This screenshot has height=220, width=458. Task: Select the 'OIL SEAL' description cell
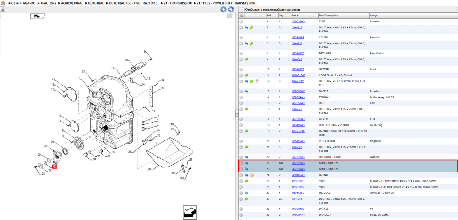tap(325, 193)
